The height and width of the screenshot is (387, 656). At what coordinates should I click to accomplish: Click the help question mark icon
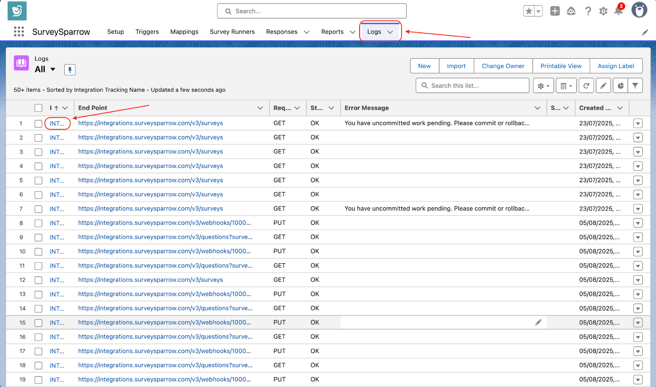(588, 11)
